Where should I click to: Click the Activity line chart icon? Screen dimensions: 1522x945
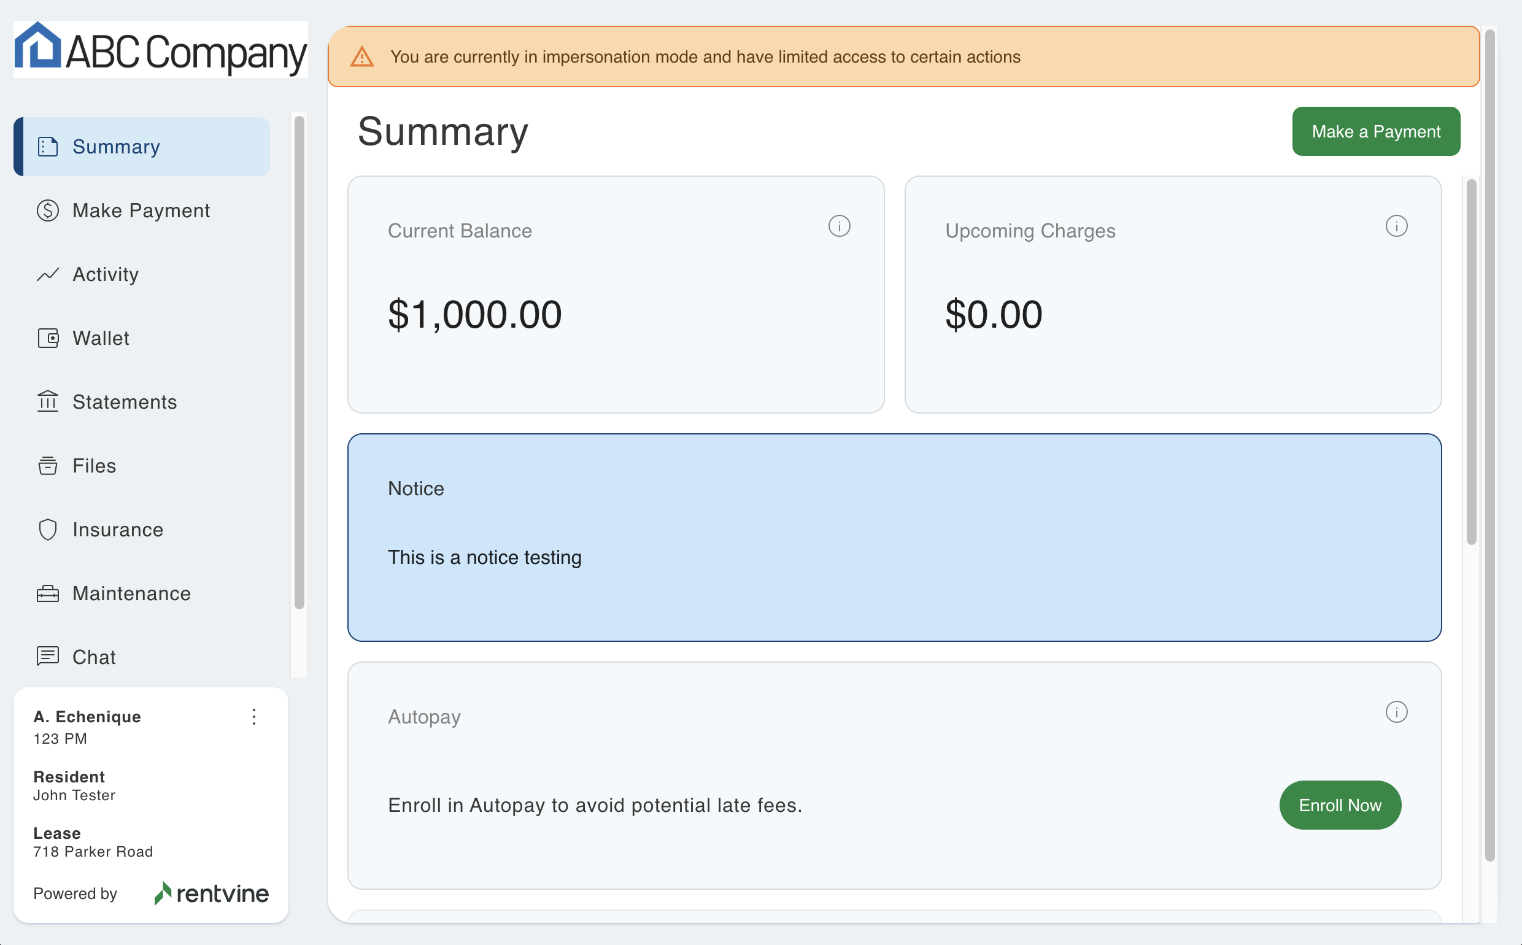(x=47, y=274)
